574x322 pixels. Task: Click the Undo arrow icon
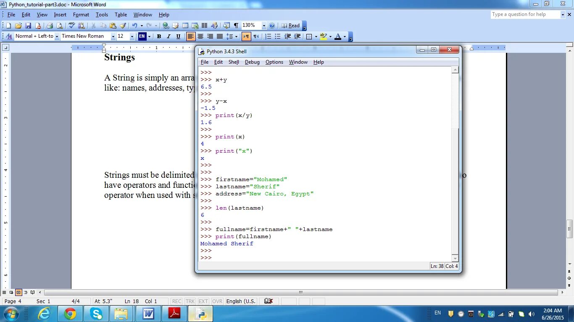(x=134, y=26)
